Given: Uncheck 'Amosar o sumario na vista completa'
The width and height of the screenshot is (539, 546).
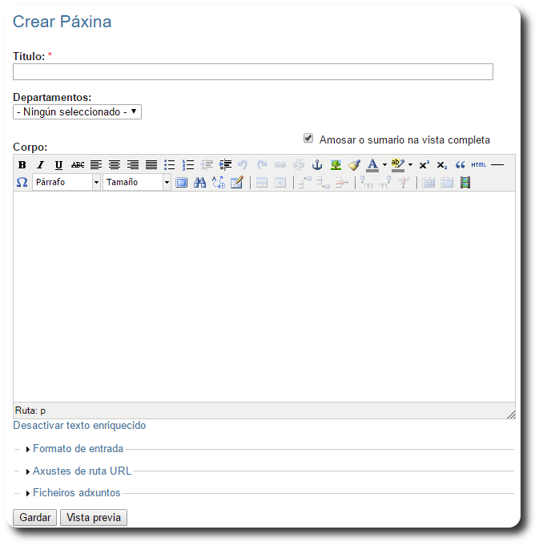Looking at the screenshot, I should click(308, 139).
